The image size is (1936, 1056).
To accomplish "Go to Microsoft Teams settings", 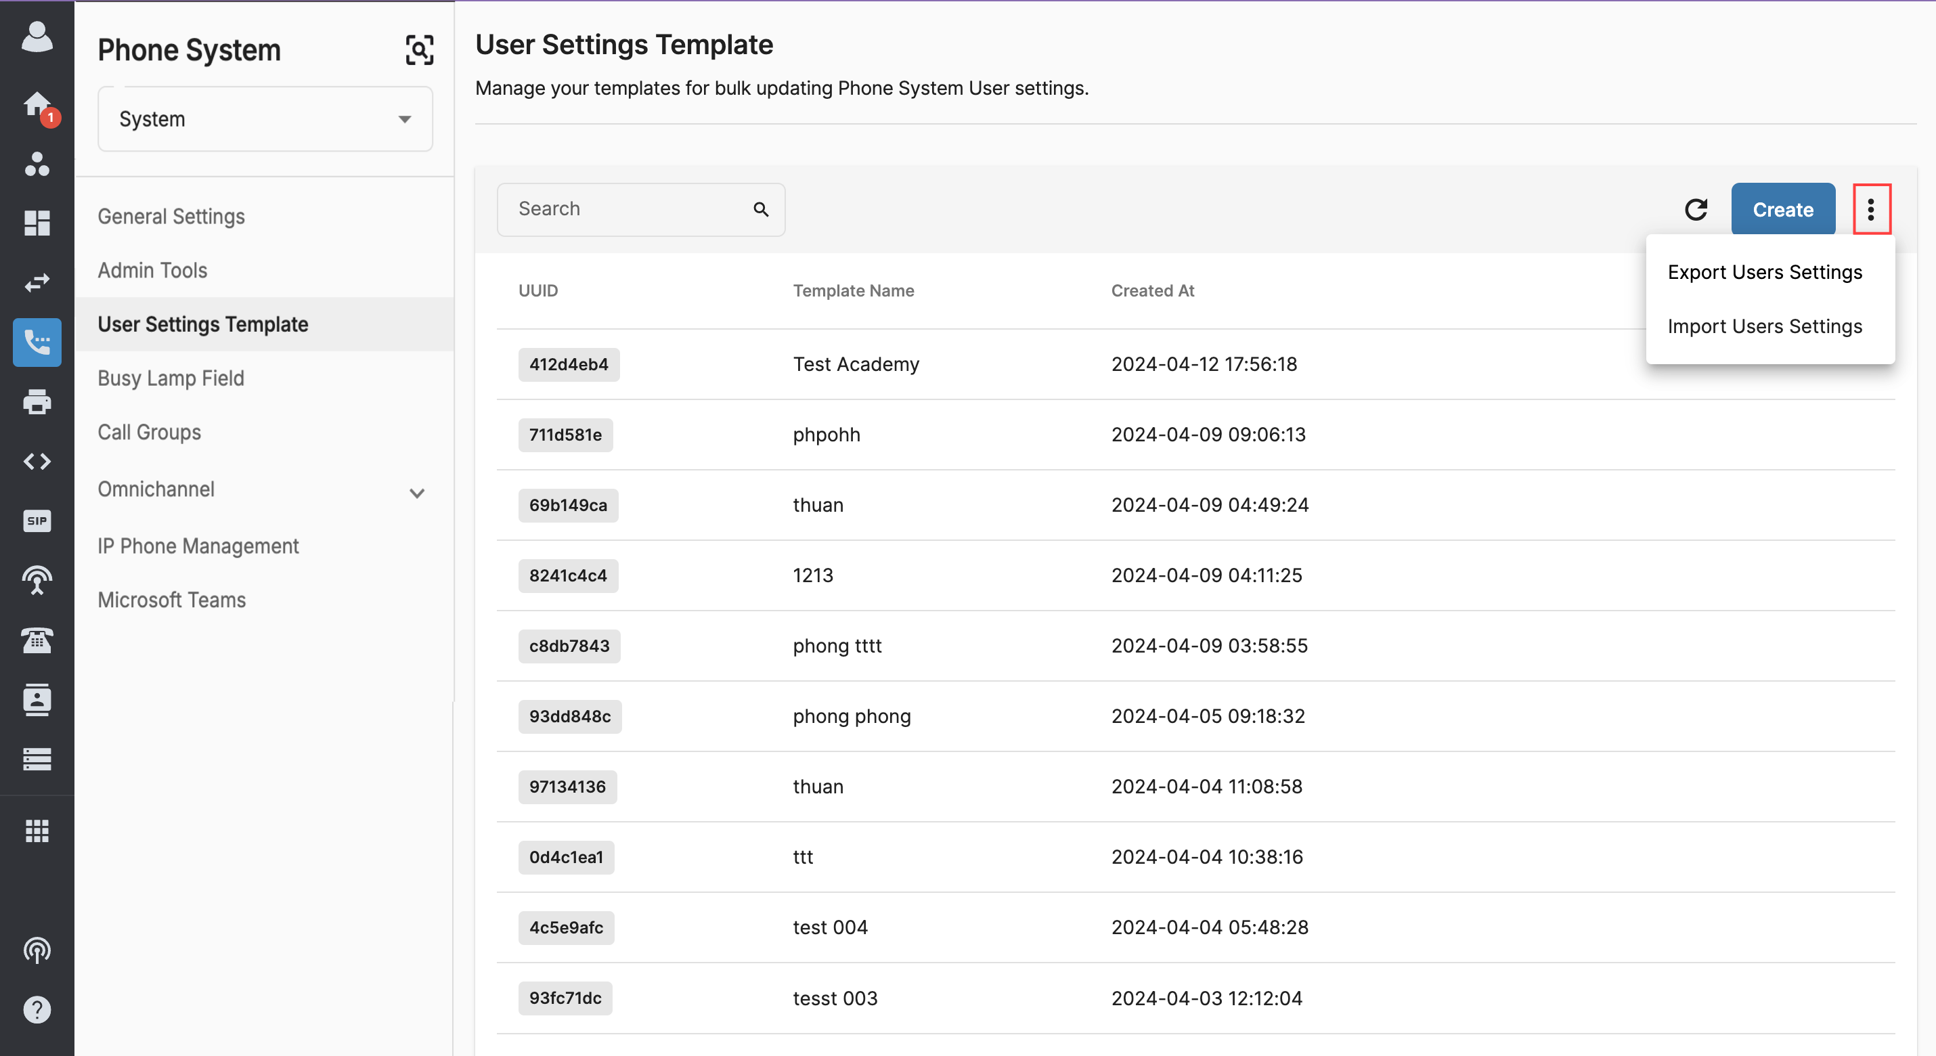I will pos(172,600).
